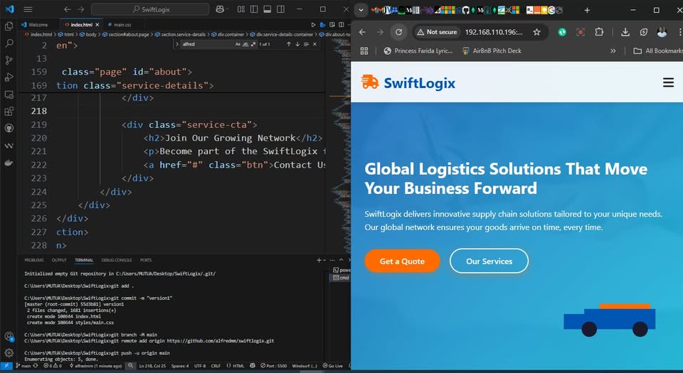Viewport: 683px width, 373px height.
Task: Open the Debug Console panel tab
Action: click(x=116, y=260)
